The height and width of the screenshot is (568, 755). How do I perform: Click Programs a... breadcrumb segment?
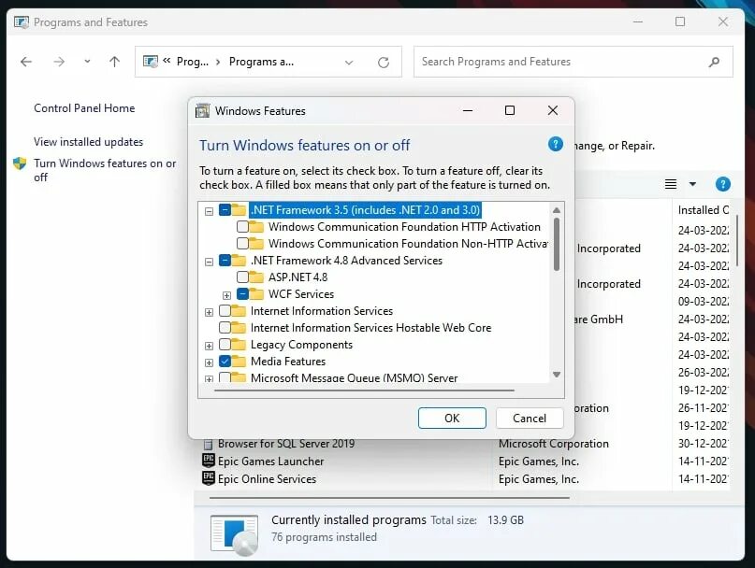click(x=261, y=62)
